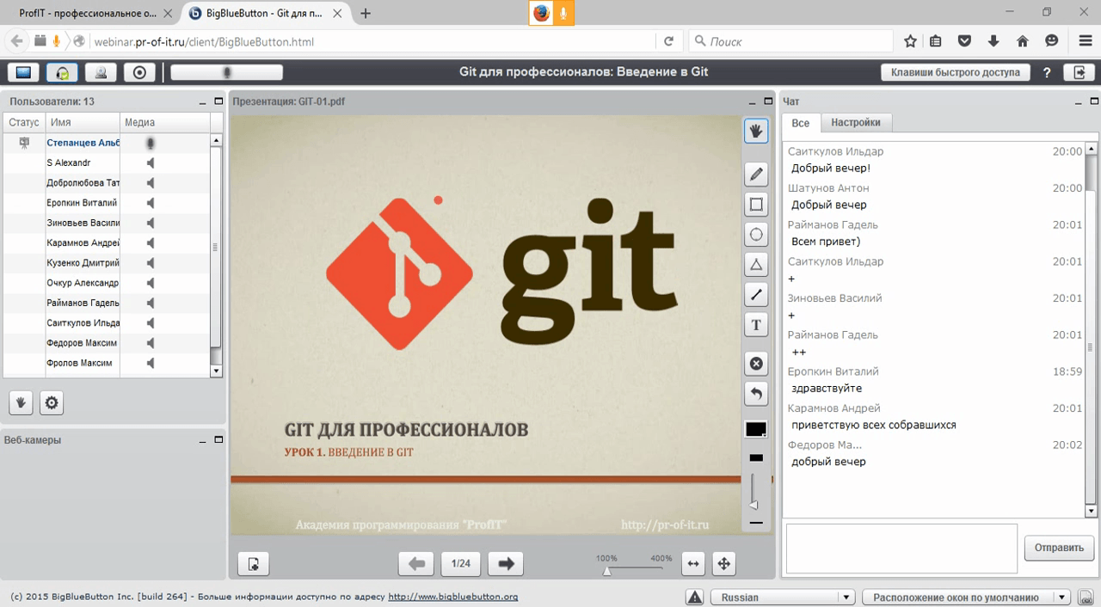This screenshot has width=1101, height=607.
Task: Select the pencil drawing tool
Action: pos(756,175)
